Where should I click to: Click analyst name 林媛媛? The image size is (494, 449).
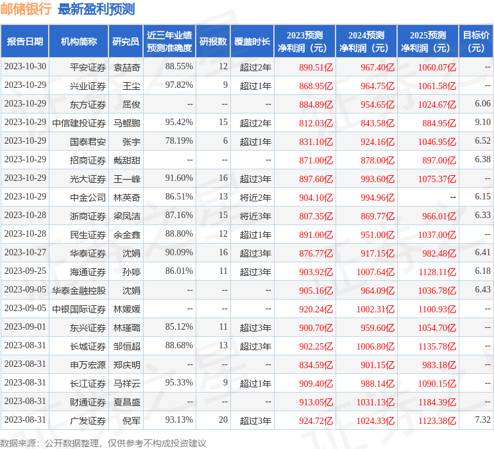click(x=126, y=309)
